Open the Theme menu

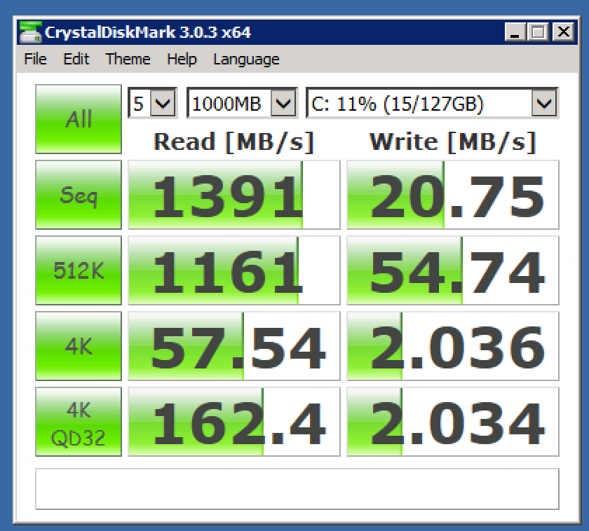pos(128,60)
